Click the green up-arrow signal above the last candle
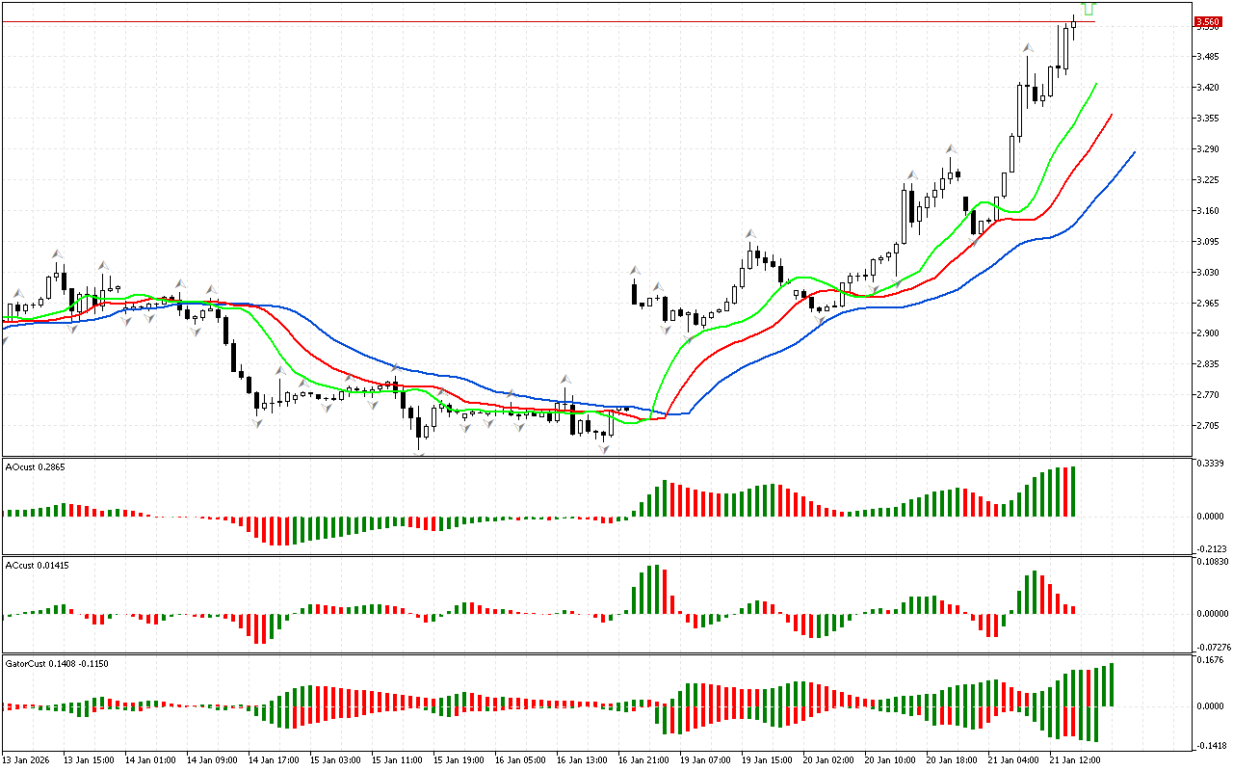Screen dimensions: 1233x771 [1089, 9]
